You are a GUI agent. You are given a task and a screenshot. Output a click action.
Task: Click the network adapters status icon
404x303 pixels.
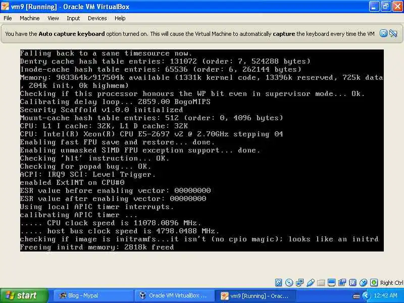[299, 283]
